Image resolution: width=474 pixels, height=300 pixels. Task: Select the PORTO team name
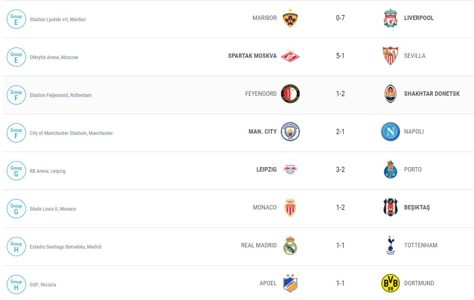(x=413, y=170)
